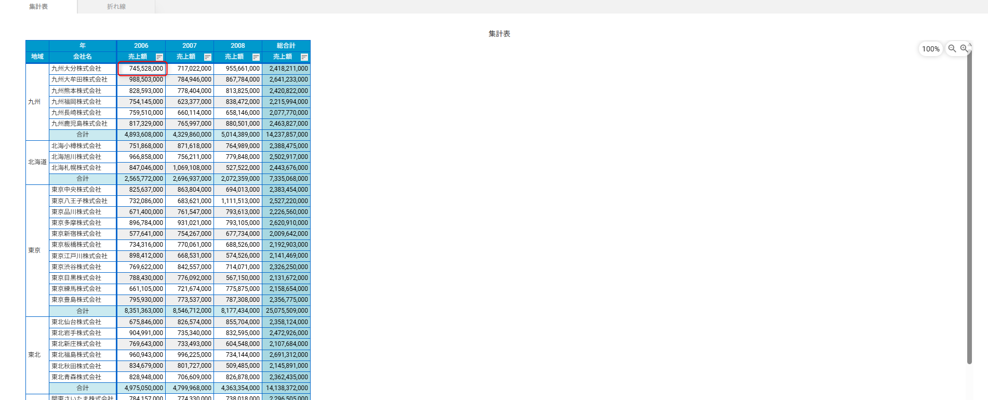Click the 地域 column header
This screenshot has height=400, width=988.
[x=37, y=57]
